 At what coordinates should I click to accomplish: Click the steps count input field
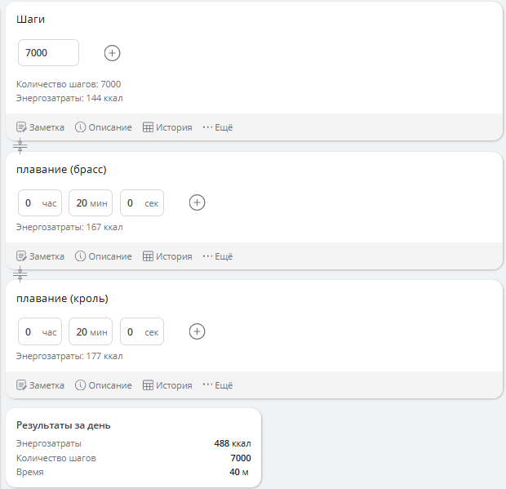click(48, 53)
